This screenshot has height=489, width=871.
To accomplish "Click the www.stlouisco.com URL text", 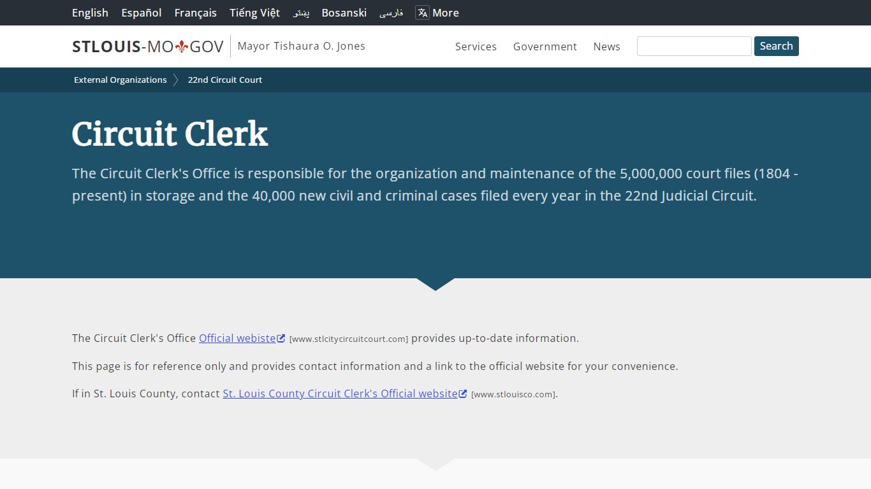I will click(513, 394).
